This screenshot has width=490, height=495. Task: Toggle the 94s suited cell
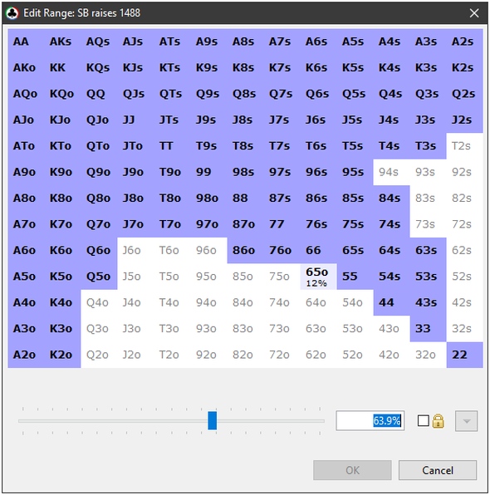pos(391,172)
